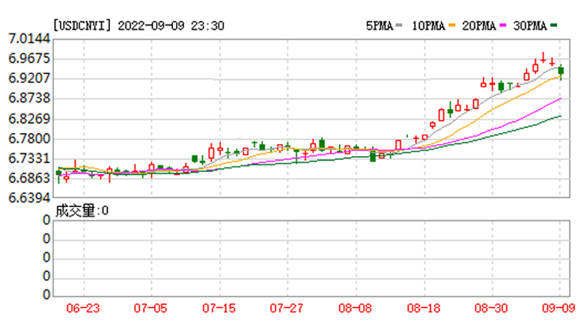
Task: Click the 成交量:0 volume label
Action: tap(82, 211)
